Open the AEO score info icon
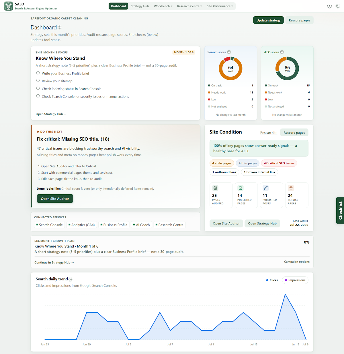Image resolution: width=344 pixels, height=354 pixels. [282, 52]
